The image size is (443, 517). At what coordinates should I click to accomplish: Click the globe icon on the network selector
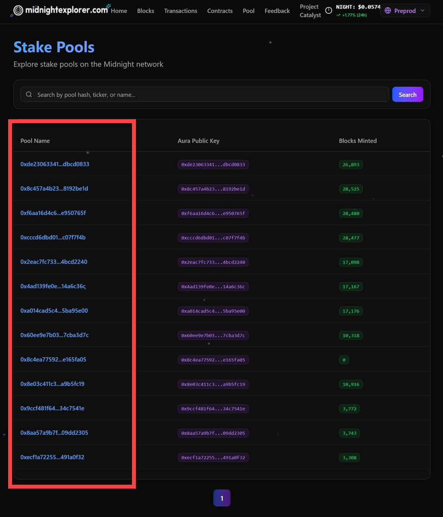click(x=388, y=10)
